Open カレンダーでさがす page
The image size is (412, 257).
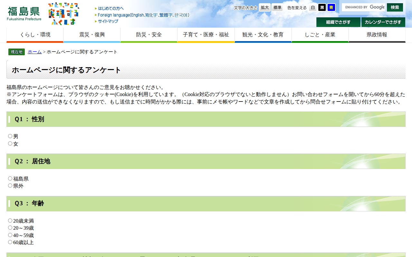383,22
